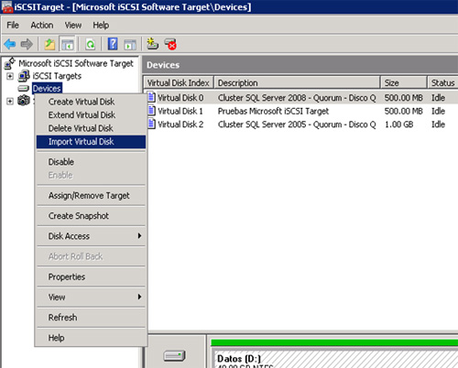Viewport: 458px width, 368px height.
Task: Click description 'Pruebas Microsoft iSCSI Target'
Action: click(273, 111)
